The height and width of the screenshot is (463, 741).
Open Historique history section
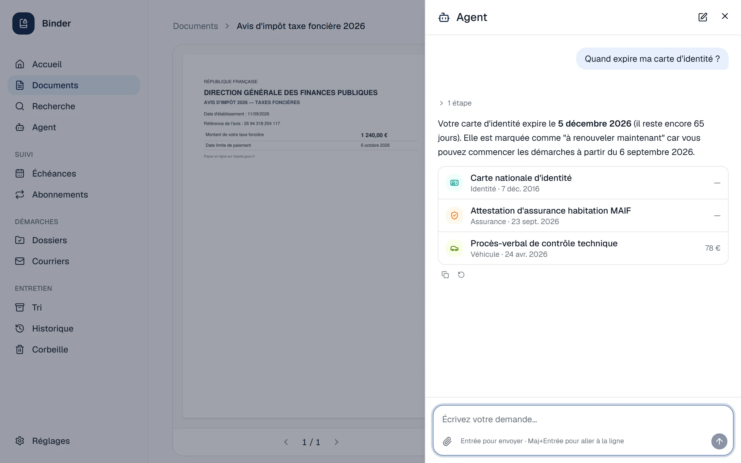pyautogui.click(x=73, y=328)
